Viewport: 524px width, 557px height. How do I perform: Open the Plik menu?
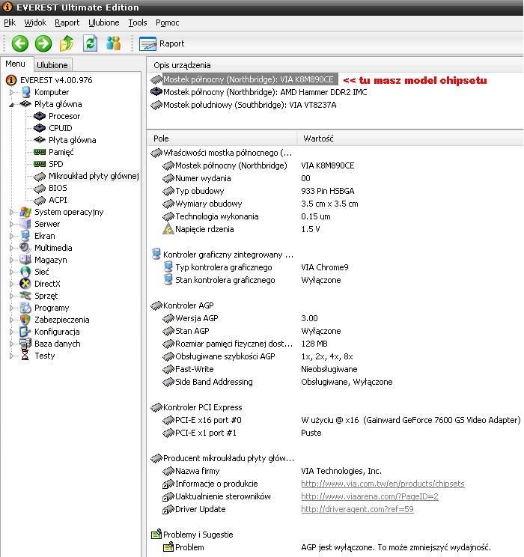click(x=10, y=22)
